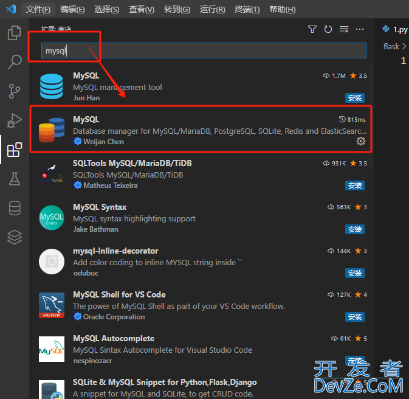Click publisher Weijan Chen name
This screenshot has width=409, height=399.
pyautogui.click(x=103, y=142)
